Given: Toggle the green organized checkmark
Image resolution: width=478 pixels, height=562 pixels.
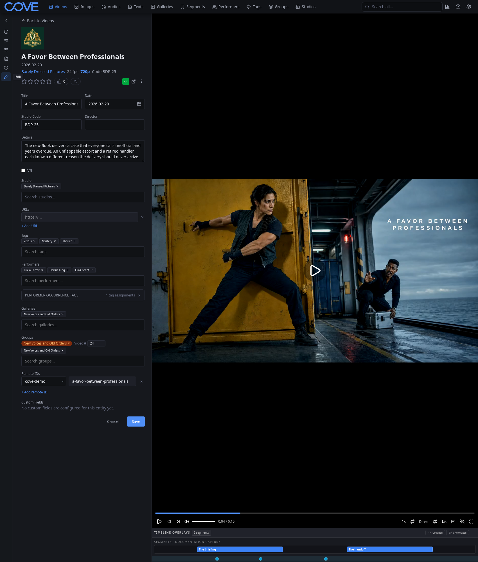Looking at the screenshot, I should (x=126, y=81).
